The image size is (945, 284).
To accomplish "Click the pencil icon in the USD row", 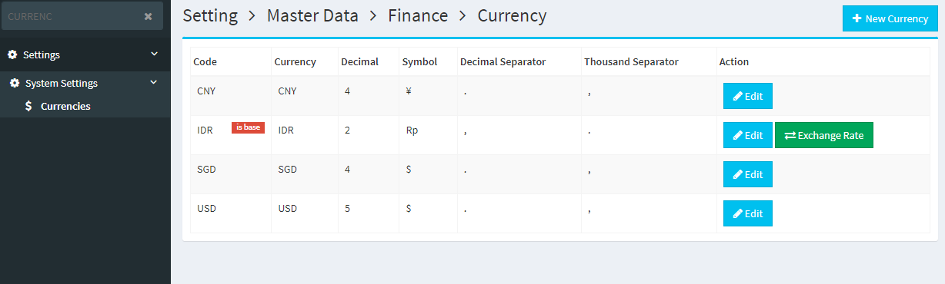I will tap(737, 213).
